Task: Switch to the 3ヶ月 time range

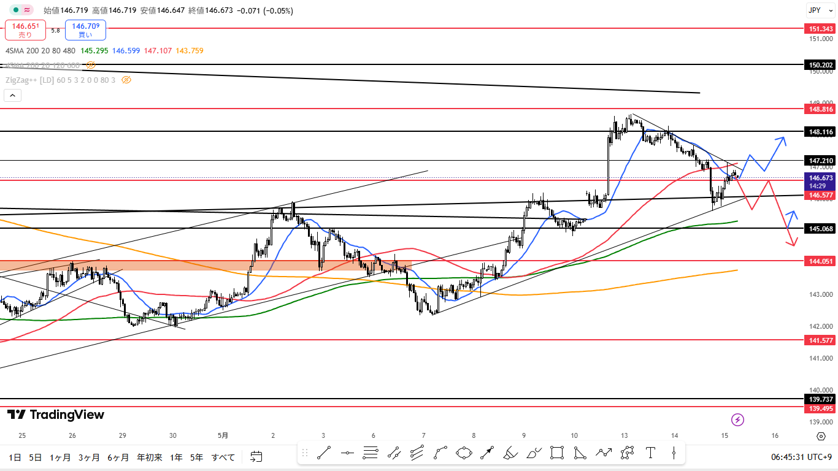Action: (89, 458)
